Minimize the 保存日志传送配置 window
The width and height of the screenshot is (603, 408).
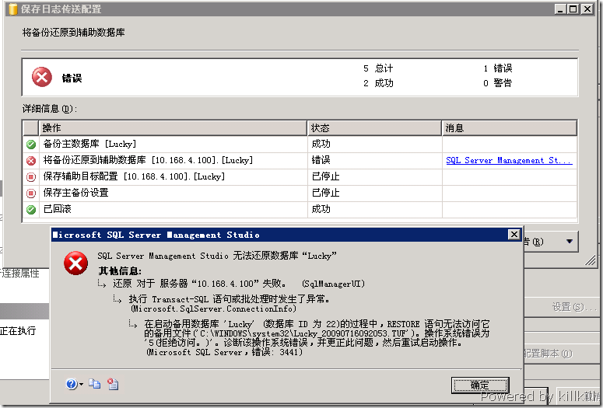coord(560,9)
